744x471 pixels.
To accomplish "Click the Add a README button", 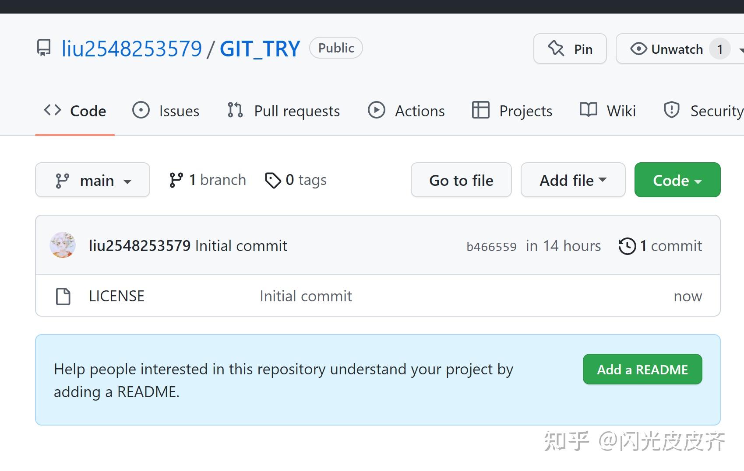I will click(642, 370).
